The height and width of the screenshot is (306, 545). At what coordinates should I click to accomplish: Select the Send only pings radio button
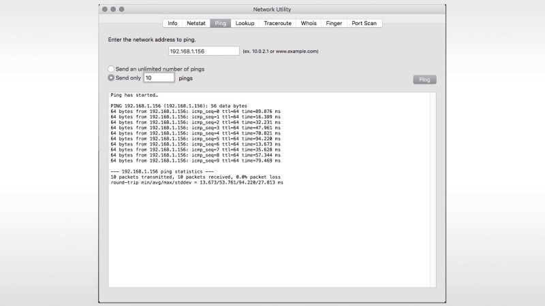(111, 78)
